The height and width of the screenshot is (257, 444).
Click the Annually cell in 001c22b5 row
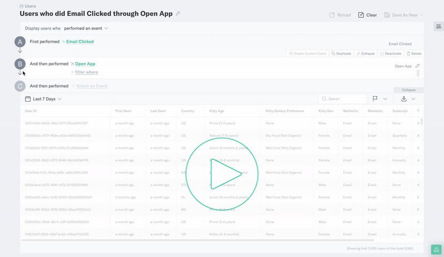click(x=399, y=160)
